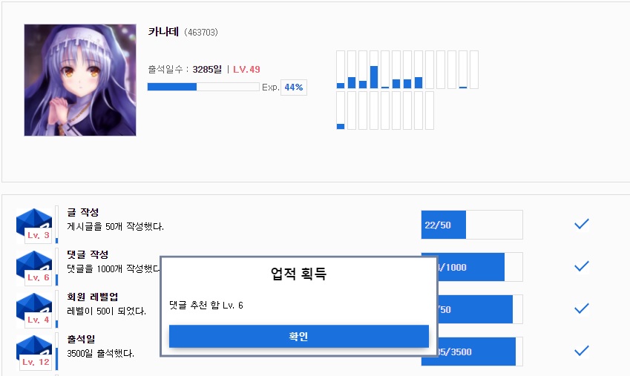Open the 카나데 profile avatar image
Image resolution: width=630 pixels, height=376 pixels.
click(x=79, y=80)
